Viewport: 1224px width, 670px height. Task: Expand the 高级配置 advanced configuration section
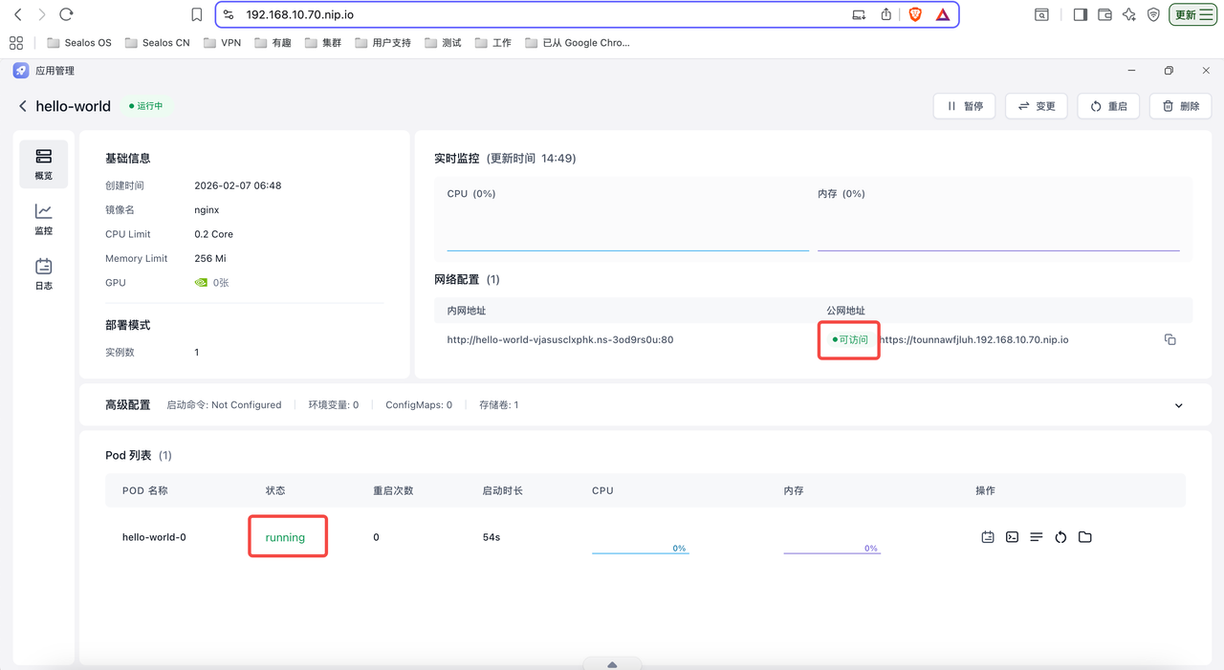[1178, 405]
